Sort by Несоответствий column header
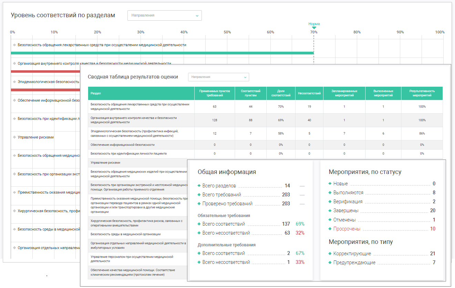The width and height of the screenshot is (455, 288). click(309, 93)
